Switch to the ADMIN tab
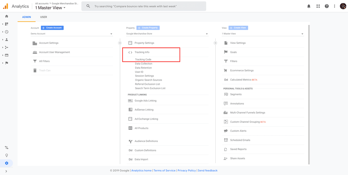348x175 pixels. tap(27, 17)
